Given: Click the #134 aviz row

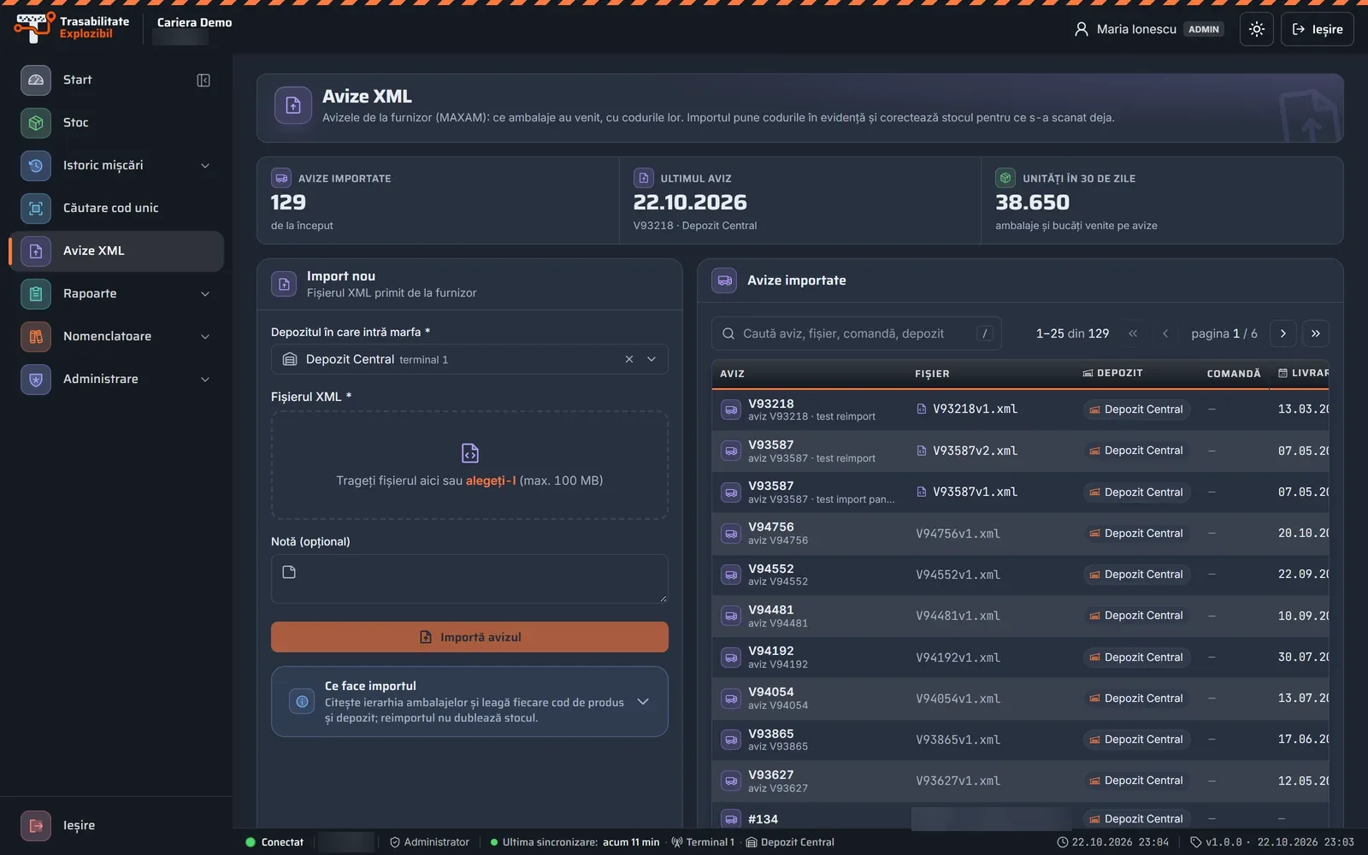Looking at the screenshot, I should [1020, 818].
